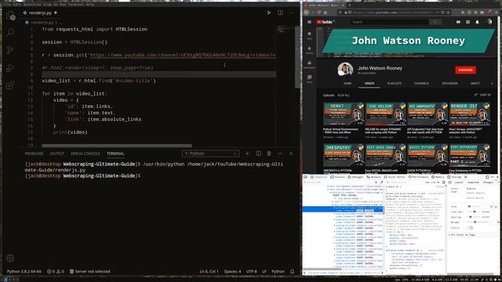502x282 pixels.
Task: Bookmark the page with the star icon
Action: pyautogui.click(x=448, y=13)
